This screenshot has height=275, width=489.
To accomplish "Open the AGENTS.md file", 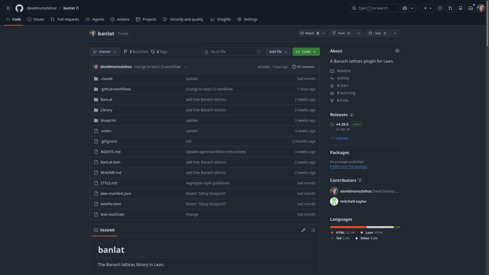I will coord(110,152).
